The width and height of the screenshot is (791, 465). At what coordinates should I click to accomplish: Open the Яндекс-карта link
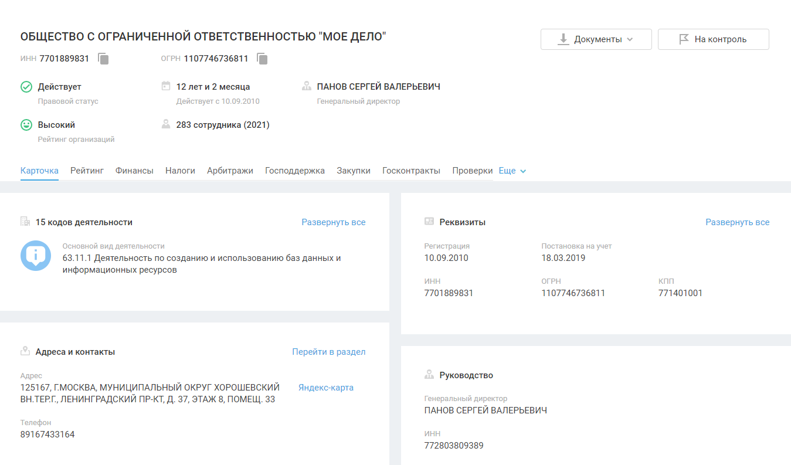pos(326,388)
